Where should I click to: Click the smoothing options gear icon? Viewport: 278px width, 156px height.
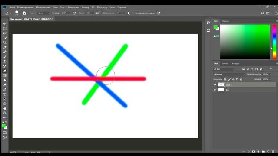129,13
